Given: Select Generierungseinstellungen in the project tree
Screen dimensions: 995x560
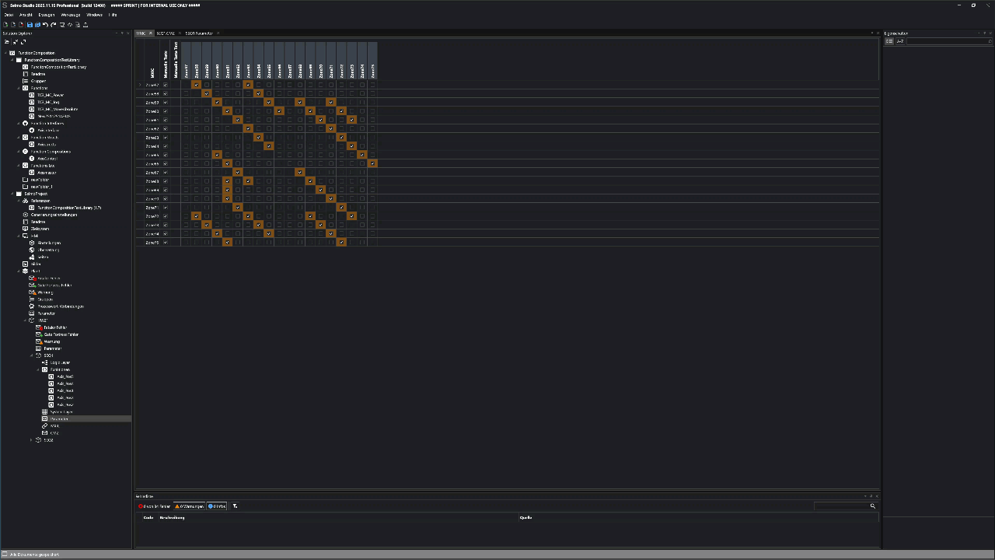Looking at the screenshot, I should (x=53, y=215).
